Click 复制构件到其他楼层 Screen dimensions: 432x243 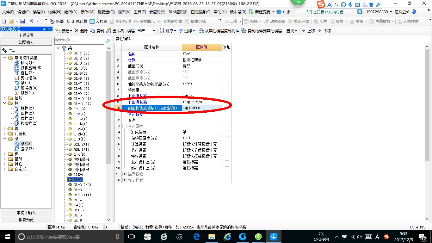pos(262,31)
